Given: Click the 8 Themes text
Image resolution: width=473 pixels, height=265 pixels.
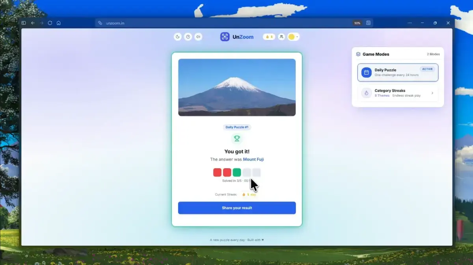Looking at the screenshot, I should pyautogui.click(x=382, y=96).
